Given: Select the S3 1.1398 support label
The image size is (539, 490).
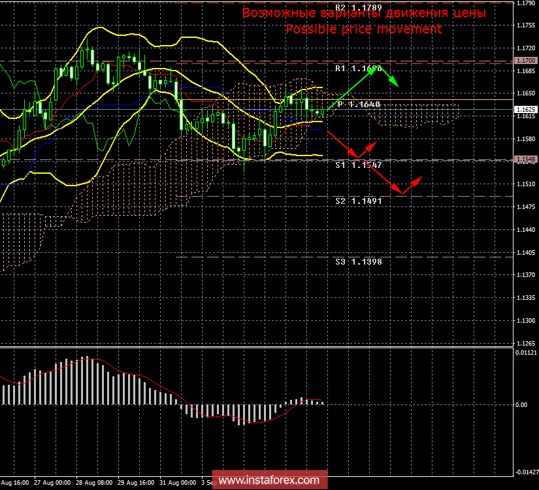Looking at the screenshot, I should [359, 262].
